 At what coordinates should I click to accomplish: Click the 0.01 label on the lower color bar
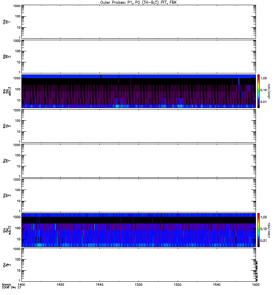pos(264,241)
